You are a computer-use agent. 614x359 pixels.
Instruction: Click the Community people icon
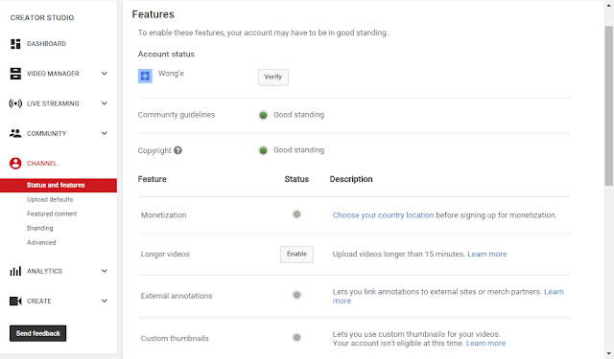(15, 133)
